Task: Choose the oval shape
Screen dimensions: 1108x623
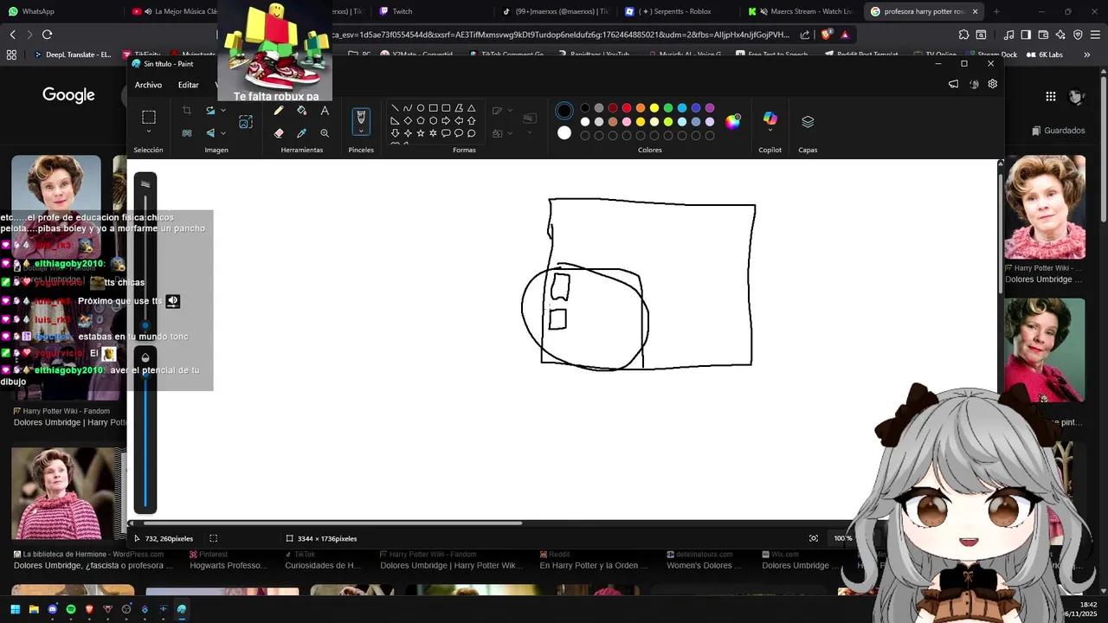Action: [421, 108]
